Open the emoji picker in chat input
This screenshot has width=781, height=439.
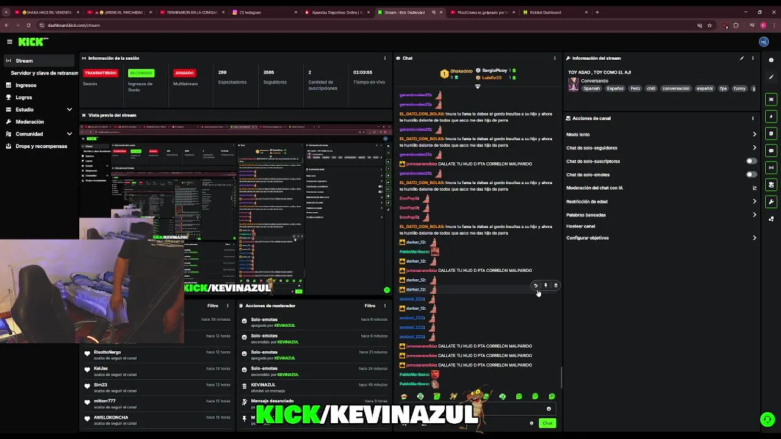(x=549, y=409)
